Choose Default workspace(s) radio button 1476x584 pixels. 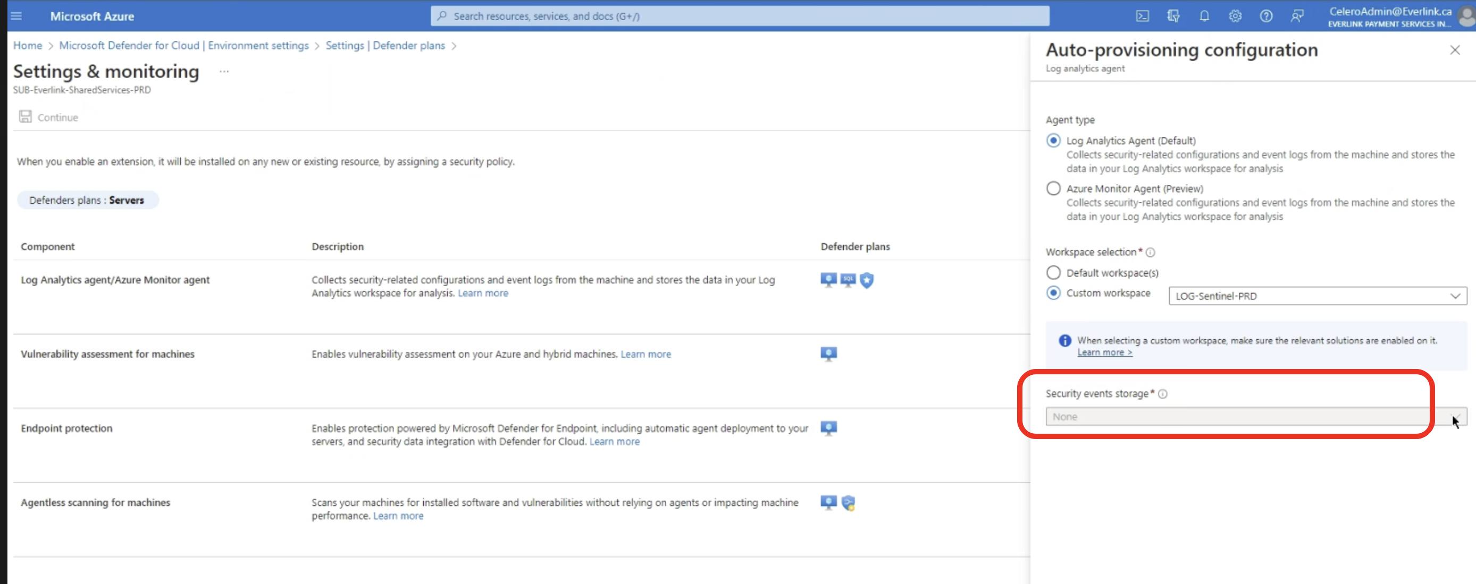coord(1053,273)
